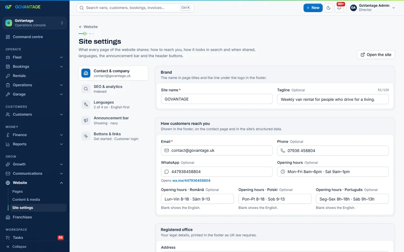Open the GoVantage workspace switcher
The height and width of the screenshot is (252, 404).
[35, 23]
